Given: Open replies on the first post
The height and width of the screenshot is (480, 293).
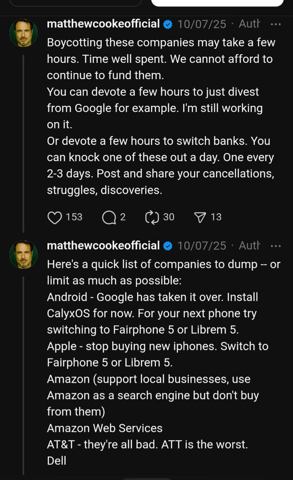Looking at the screenshot, I should point(109,217).
